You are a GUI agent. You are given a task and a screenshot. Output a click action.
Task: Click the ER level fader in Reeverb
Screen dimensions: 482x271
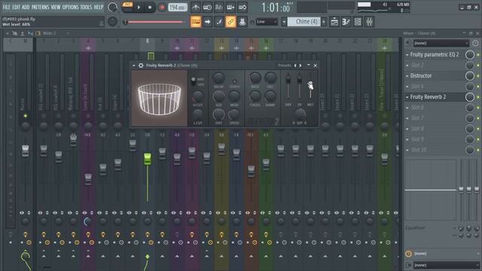[299, 79]
